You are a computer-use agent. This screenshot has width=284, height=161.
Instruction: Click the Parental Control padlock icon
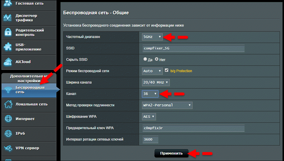(8, 32)
